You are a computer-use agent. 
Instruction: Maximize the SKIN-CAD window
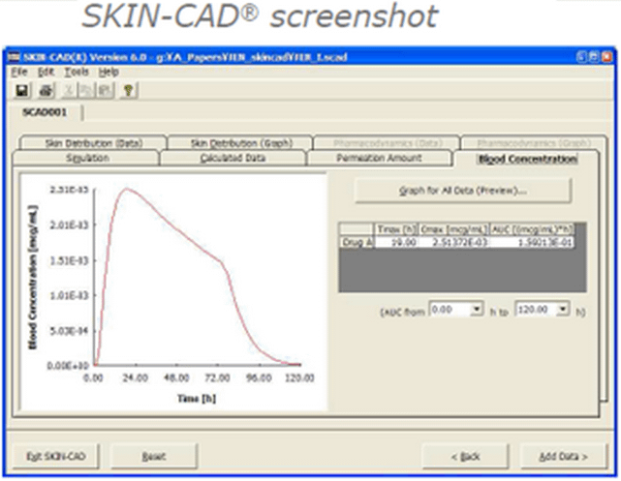[594, 57]
